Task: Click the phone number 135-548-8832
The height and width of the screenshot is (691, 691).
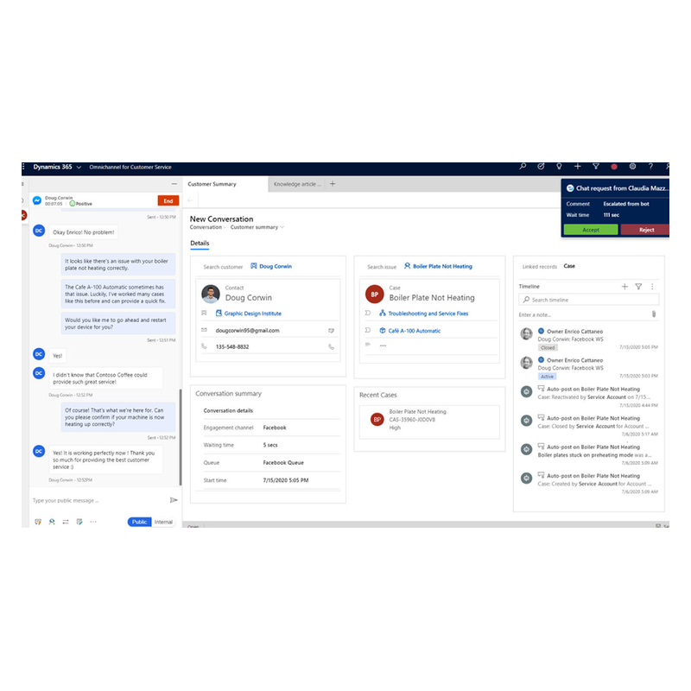Action: point(232,347)
